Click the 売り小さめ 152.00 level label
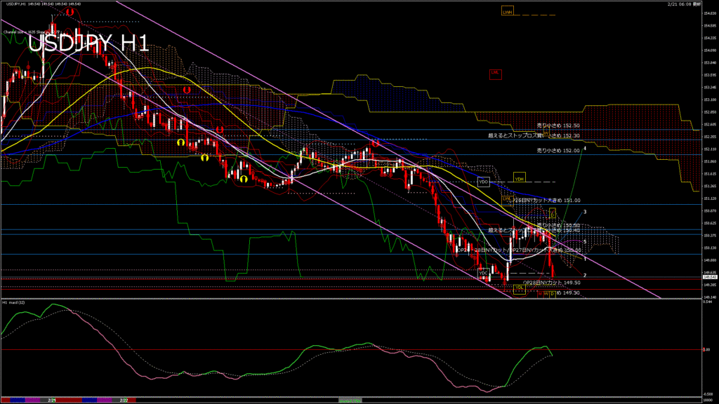This screenshot has height=404, width=719. pyautogui.click(x=558, y=150)
